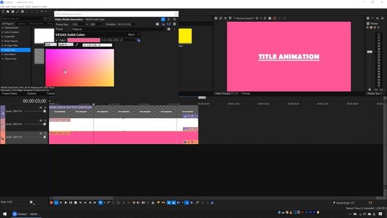The image size is (387, 218).
Task: Open the Tools menu
Action: click(28, 7)
